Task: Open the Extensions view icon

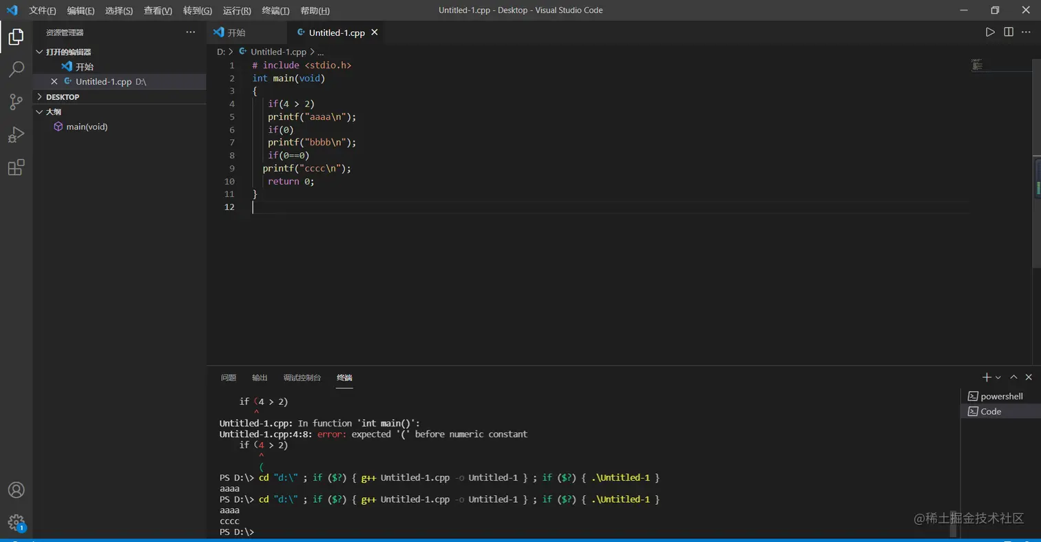Action: (16, 167)
